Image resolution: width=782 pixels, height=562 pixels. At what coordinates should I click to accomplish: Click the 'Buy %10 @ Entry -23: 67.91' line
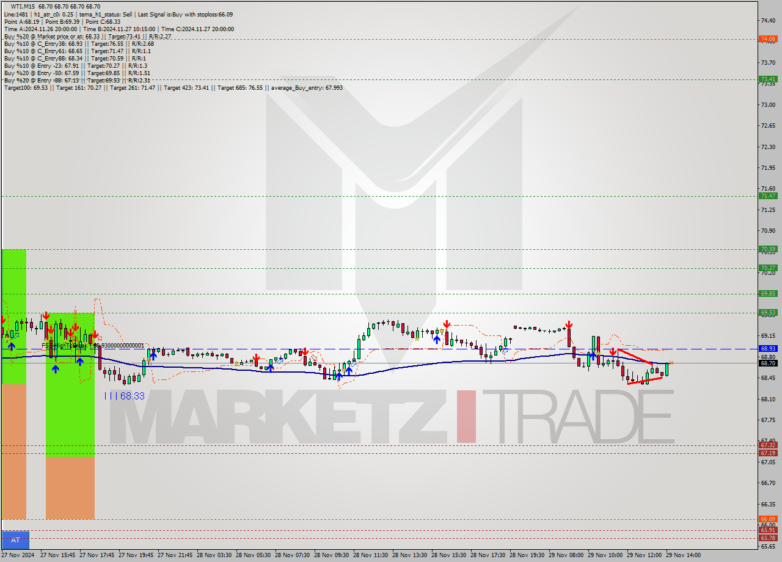75,65
